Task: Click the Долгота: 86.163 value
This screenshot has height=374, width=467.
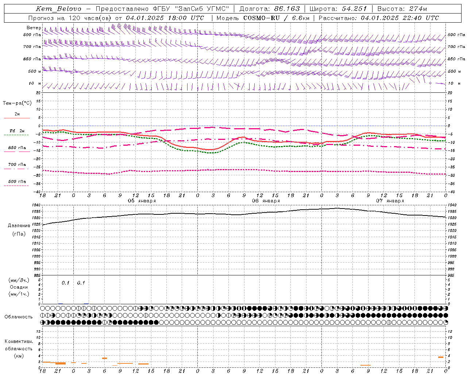Action: point(270,9)
